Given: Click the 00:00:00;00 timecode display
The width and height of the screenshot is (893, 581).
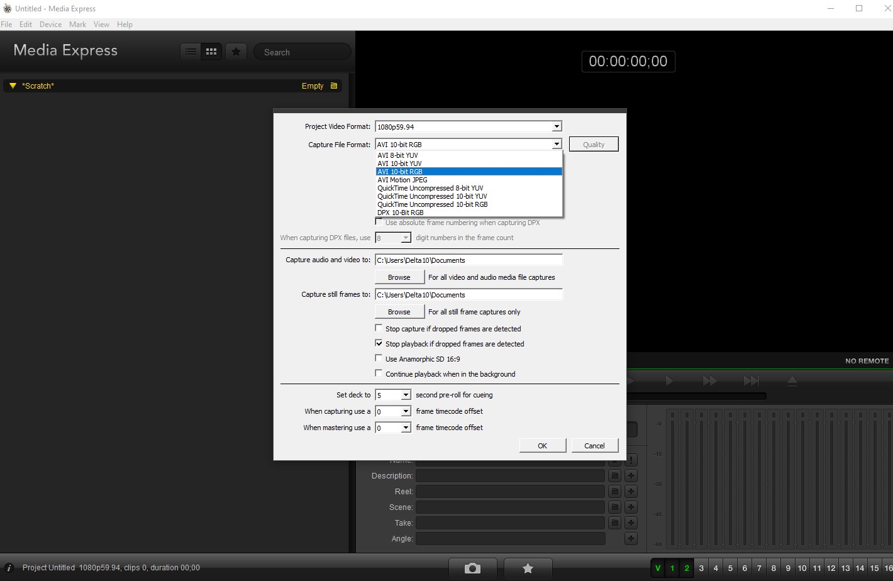Looking at the screenshot, I should [x=628, y=61].
